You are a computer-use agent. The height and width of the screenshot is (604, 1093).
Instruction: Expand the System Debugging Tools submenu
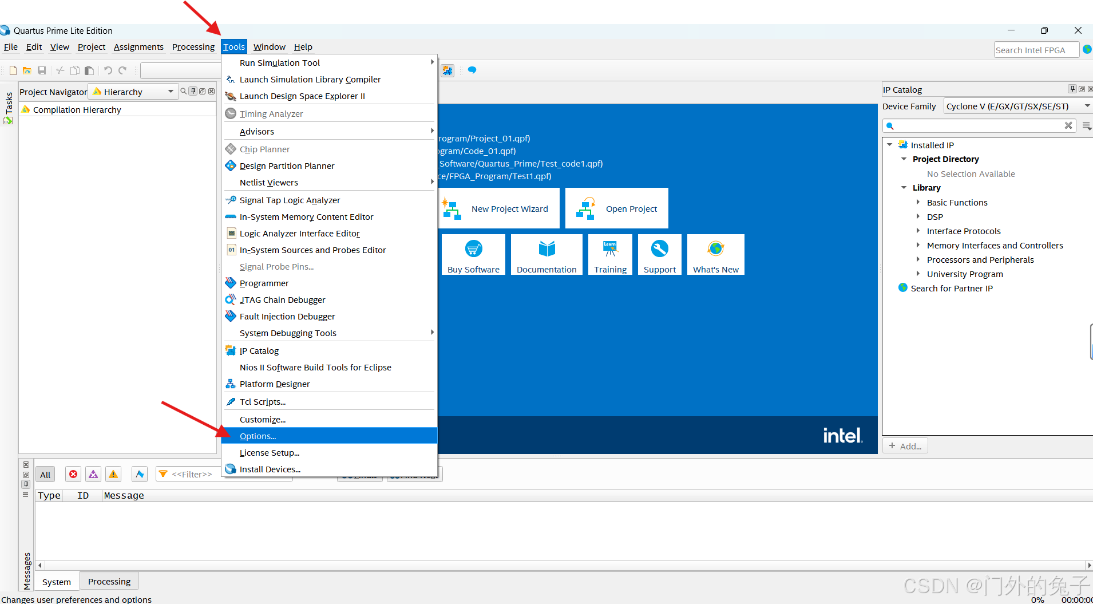click(330, 333)
